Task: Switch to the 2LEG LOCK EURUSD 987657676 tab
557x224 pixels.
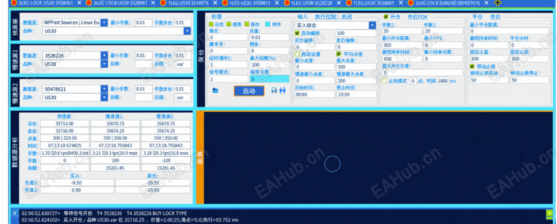Action: pyautogui.click(x=444, y=3)
